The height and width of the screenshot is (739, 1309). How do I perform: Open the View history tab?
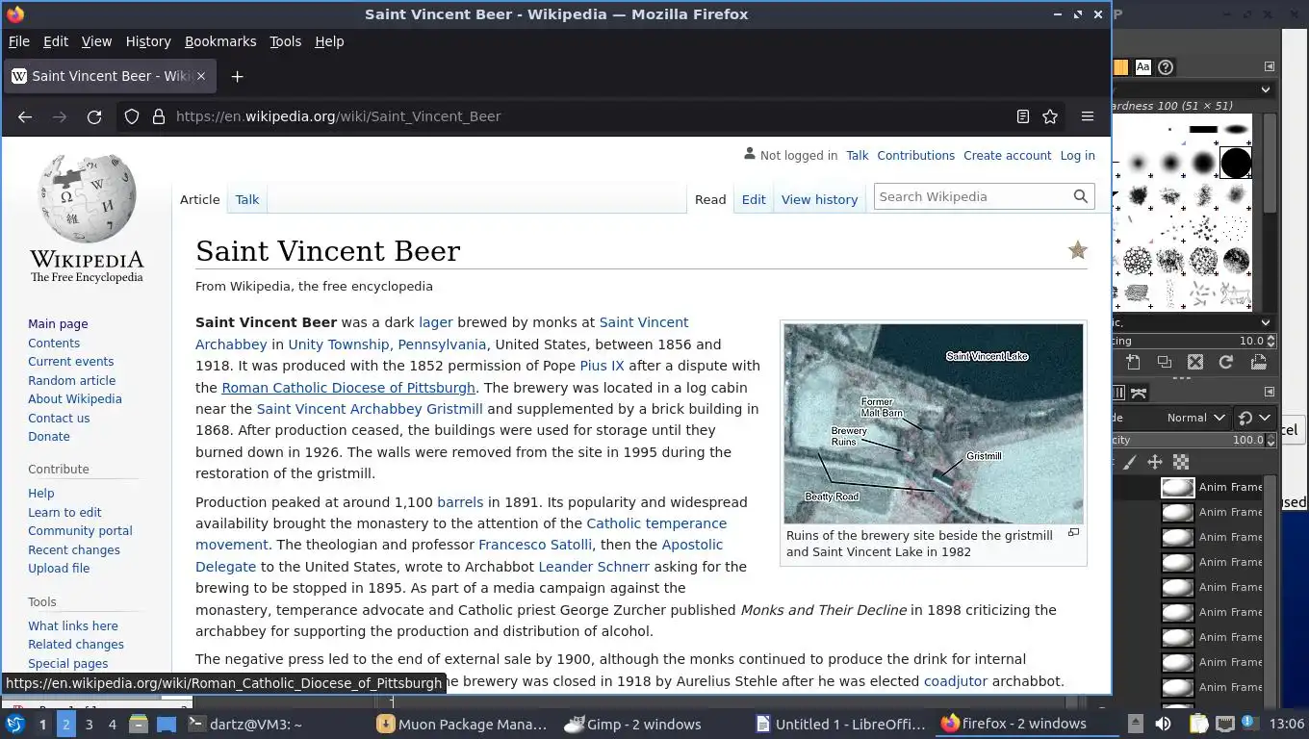pyautogui.click(x=819, y=199)
